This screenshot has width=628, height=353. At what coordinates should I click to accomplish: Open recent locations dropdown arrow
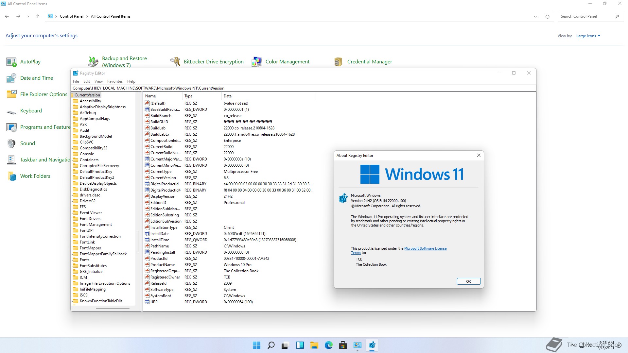(28, 16)
